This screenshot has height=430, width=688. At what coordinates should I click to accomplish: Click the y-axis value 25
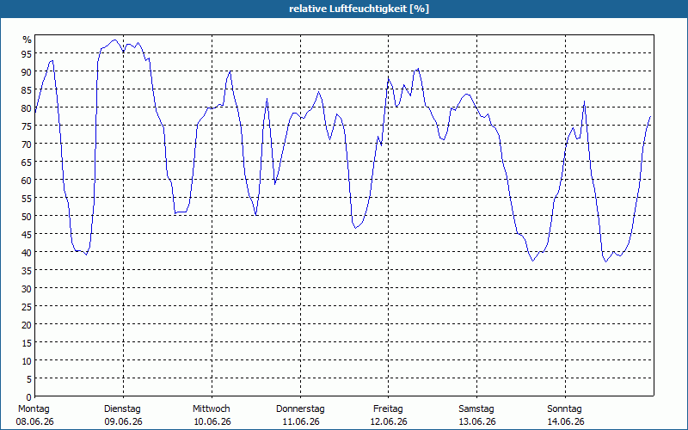[x=27, y=307]
